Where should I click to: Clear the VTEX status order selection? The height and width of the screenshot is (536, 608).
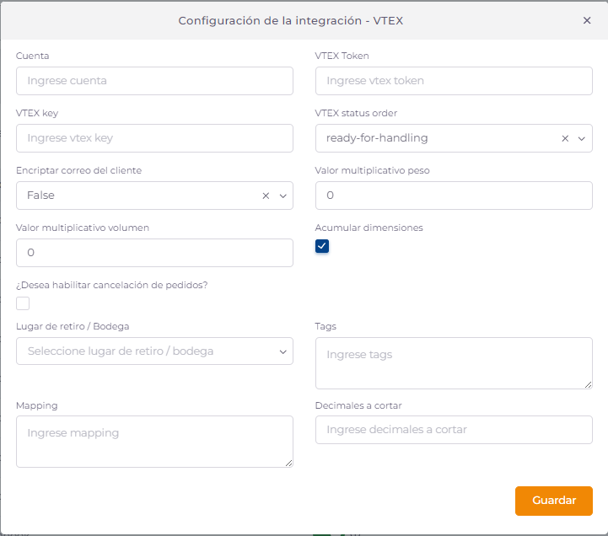tap(565, 138)
